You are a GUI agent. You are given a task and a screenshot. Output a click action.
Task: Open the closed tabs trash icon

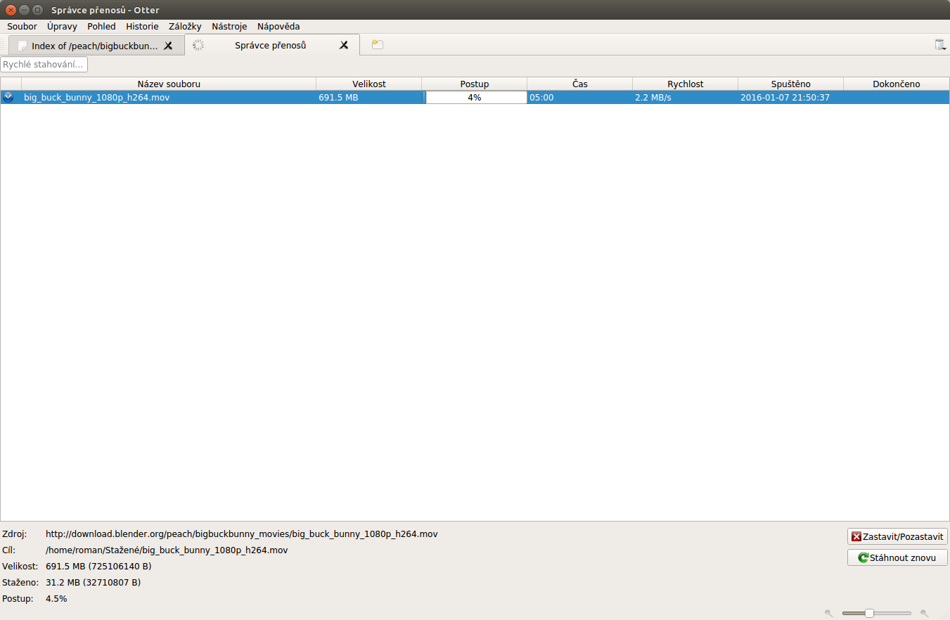pyautogui.click(x=940, y=45)
